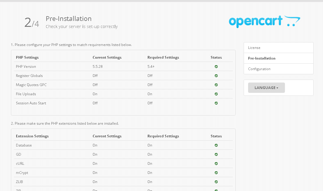
Task: Click the Session Auto Start status checkmark
Action: (x=216, y=103)
